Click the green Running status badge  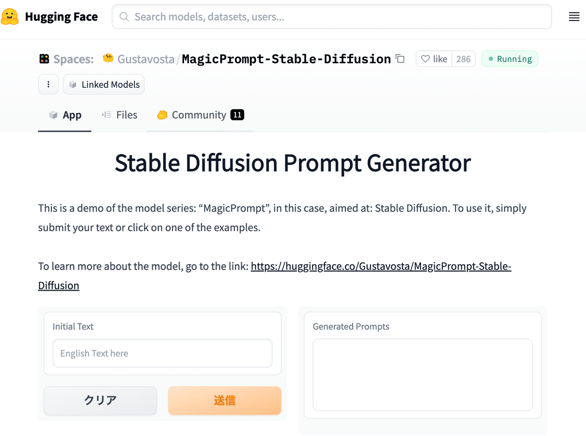(x=509, y=59)
